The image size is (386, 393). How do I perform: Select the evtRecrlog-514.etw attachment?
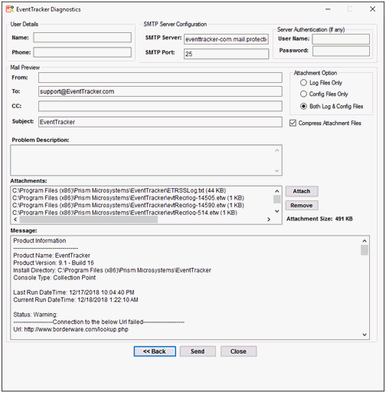pyautogui.click(x=125, y=213)
